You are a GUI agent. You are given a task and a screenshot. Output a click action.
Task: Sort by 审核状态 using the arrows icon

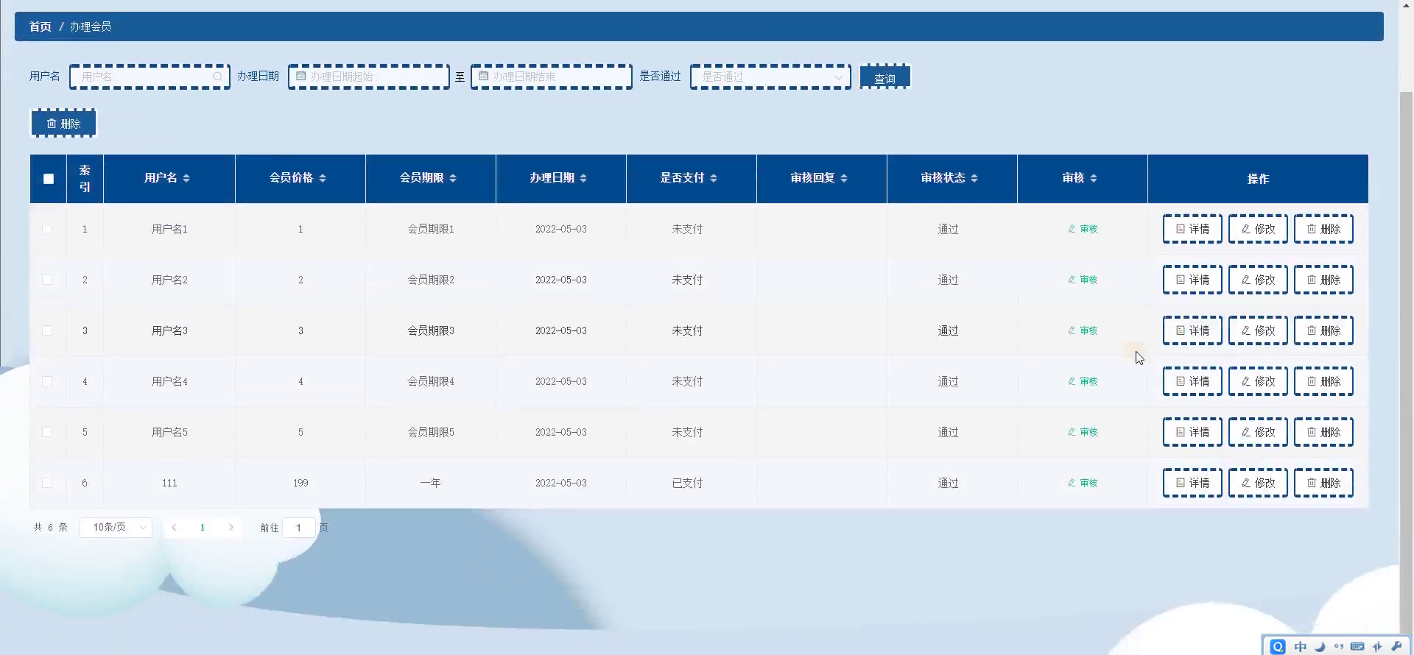coord(974,178)
